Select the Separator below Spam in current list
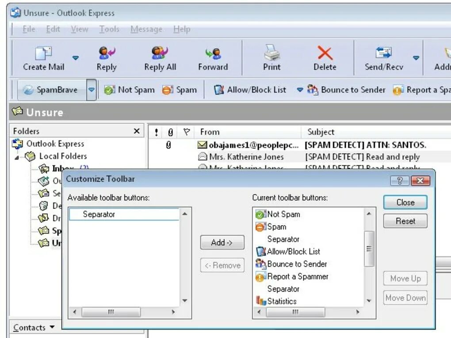Viewport: 451px width, 338px height. pos(283,239)
